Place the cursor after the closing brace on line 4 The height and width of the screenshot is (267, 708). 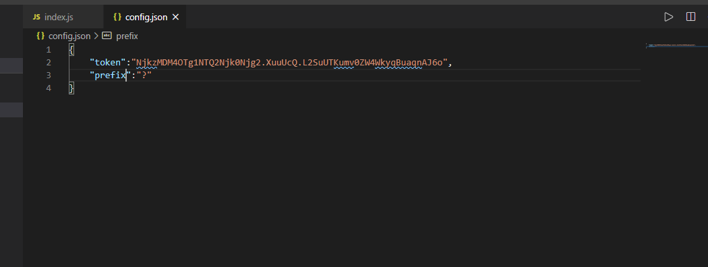point(74,88)
